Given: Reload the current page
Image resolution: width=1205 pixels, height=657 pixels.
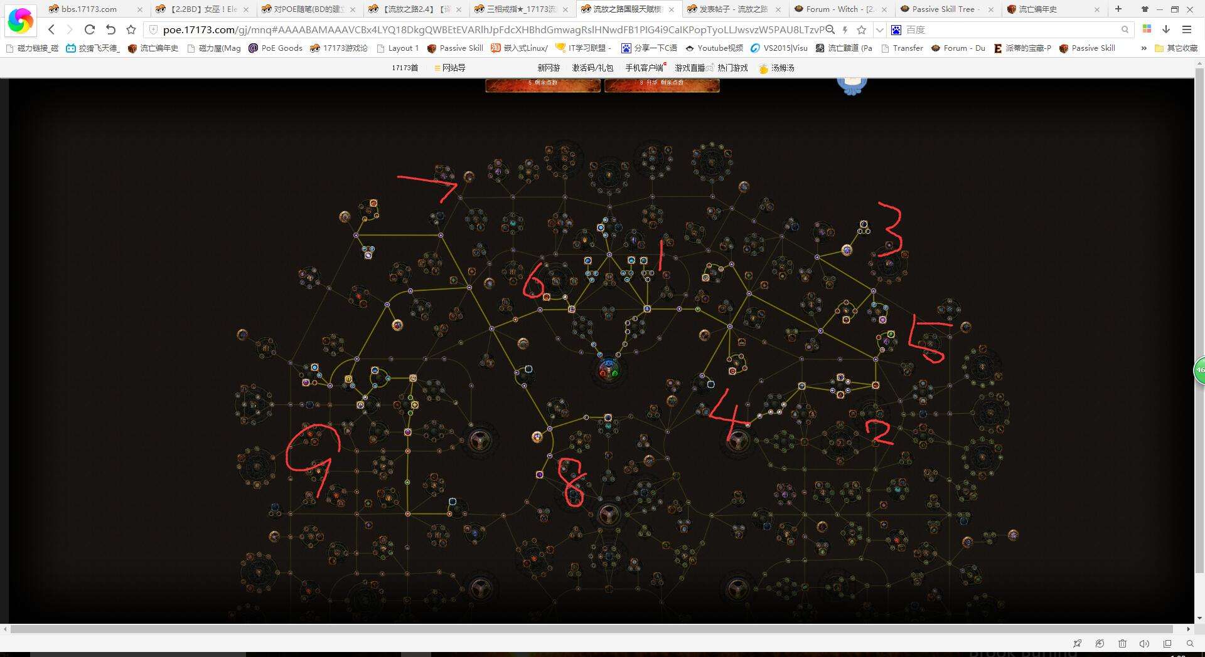Looking at the screenshot, I should pos(90,29).
